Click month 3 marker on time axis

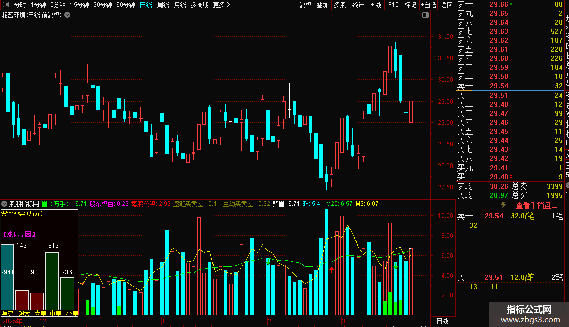[x=343, y=321]
